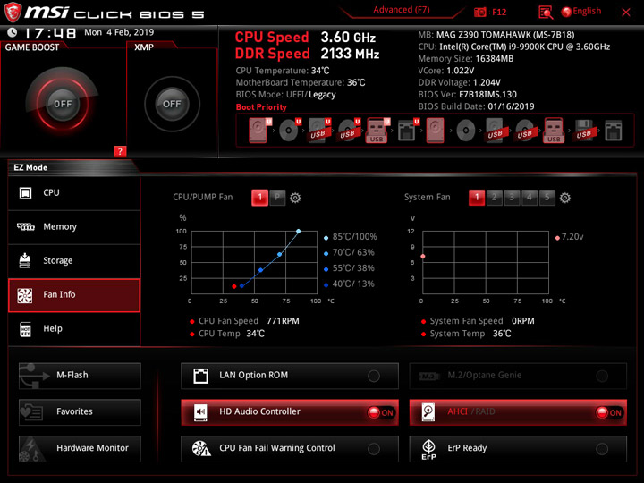Select the UEFI USB hard disk boot icon
This screenshot has height=483, width=644.
coord(319,131)
